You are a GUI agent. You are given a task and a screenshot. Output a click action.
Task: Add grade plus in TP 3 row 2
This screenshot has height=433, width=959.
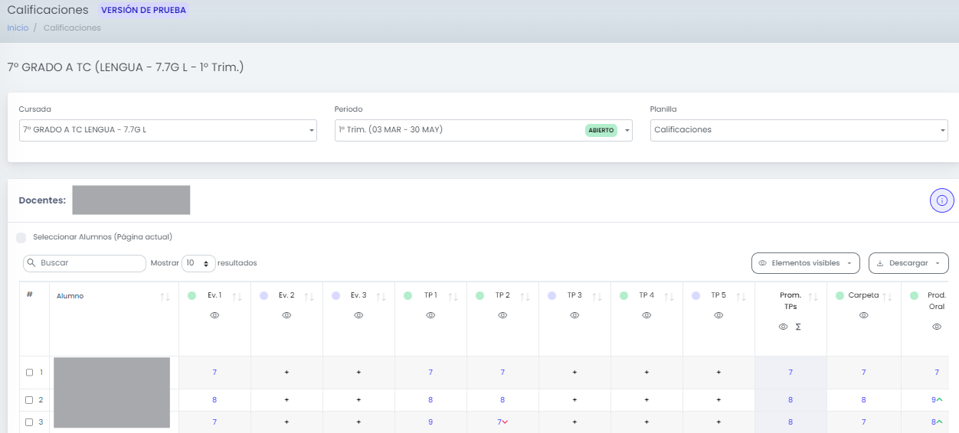[x=574, y=399]
